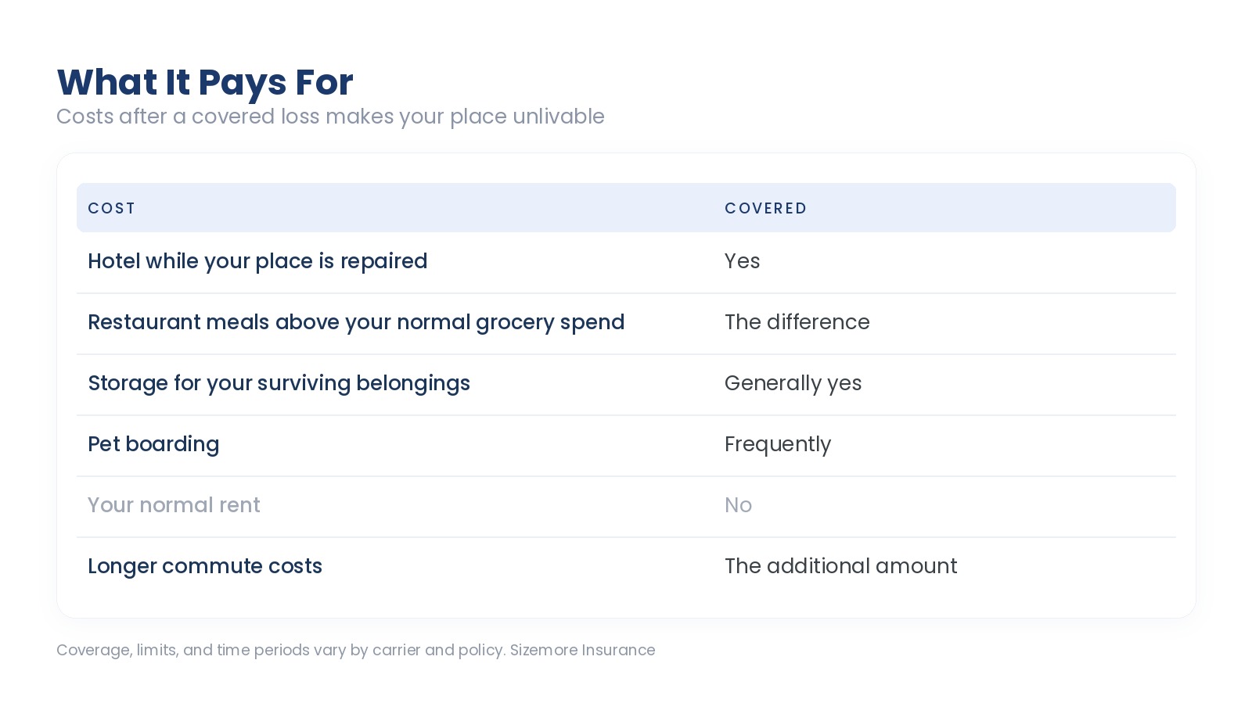
Task: Click the 'Sizemore Insurance' text in footer
Action: 582,651
